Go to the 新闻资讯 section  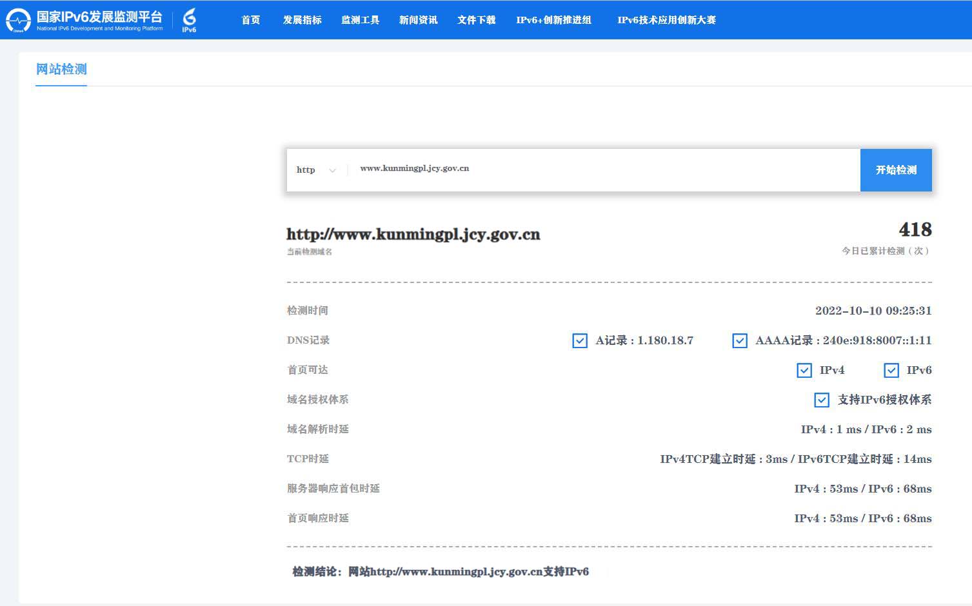click(x=418, y=20)
